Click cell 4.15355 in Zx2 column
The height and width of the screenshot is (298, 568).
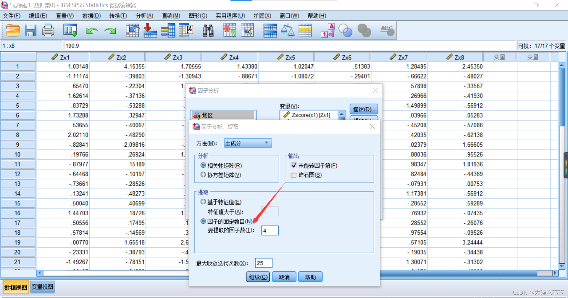117,66
